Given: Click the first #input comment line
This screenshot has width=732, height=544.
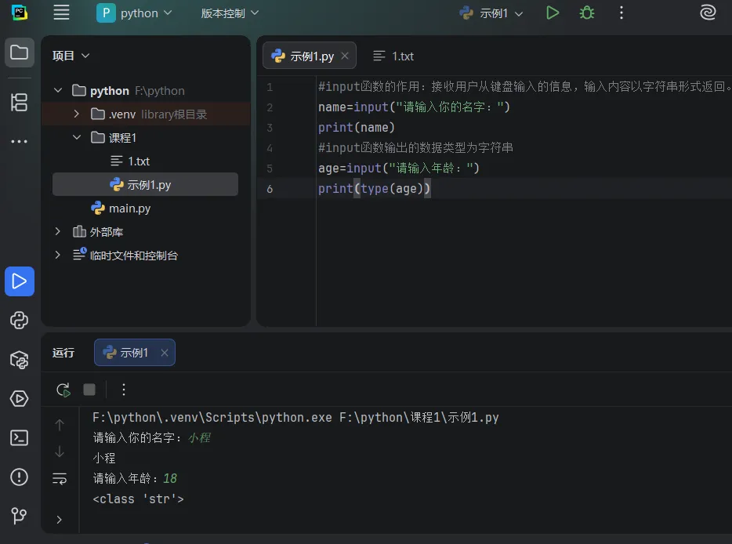Looking at the screenshot, I should [x=524, y=87].
